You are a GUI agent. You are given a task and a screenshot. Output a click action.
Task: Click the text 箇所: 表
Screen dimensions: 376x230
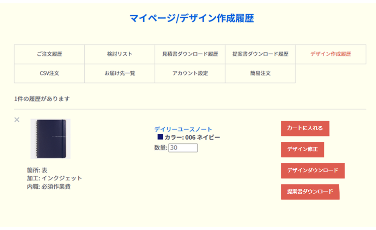pyautogui.click(x=37, y=170)
